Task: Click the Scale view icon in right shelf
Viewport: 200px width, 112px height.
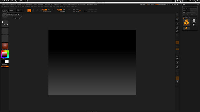Action: pyautogui.click(x=177, y=63)
